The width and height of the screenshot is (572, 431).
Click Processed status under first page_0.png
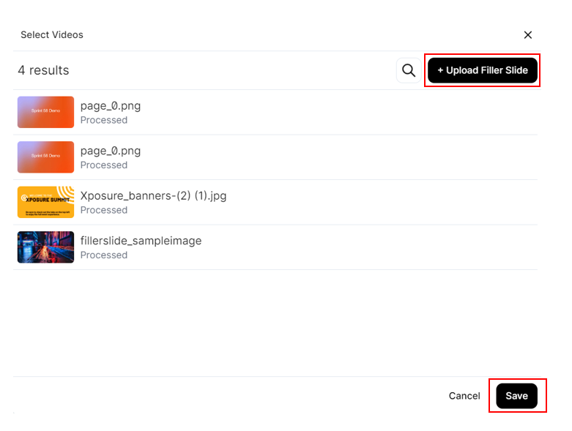[x=104, y=120]
